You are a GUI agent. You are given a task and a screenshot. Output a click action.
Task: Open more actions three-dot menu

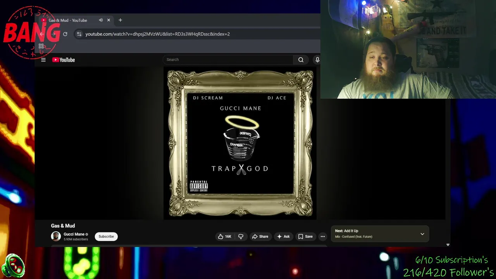click(322, 236)
